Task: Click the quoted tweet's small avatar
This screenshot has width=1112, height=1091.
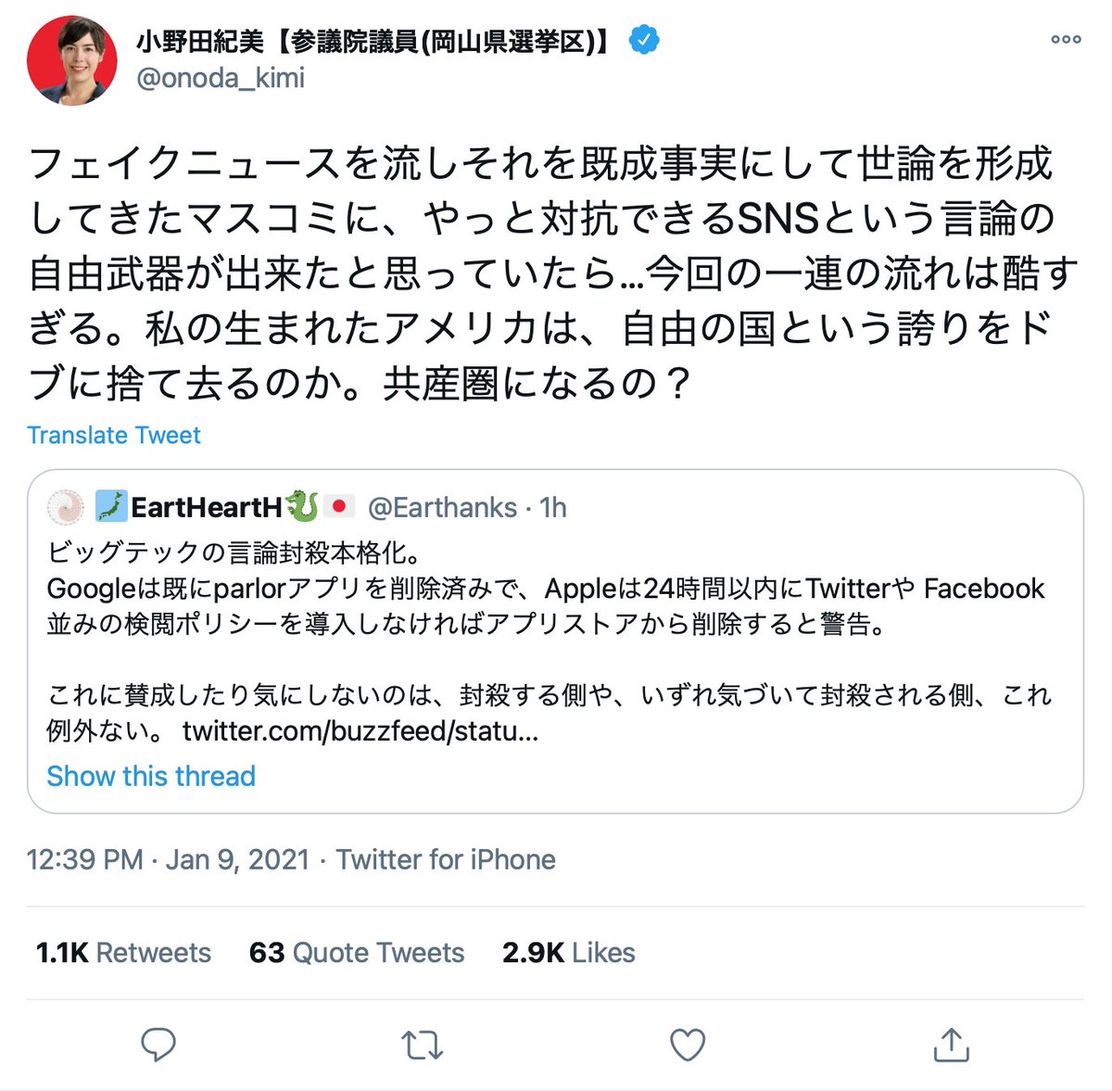Action: tap(65, 507)
